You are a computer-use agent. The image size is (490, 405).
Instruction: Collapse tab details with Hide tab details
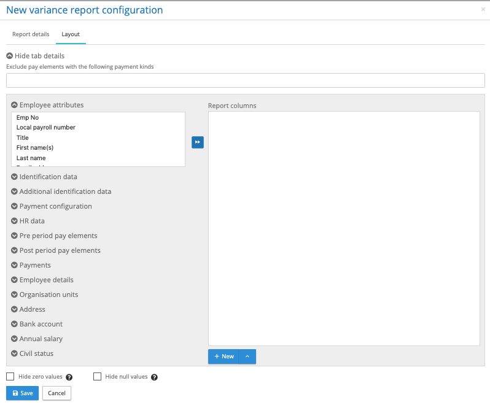pos(35,56)
